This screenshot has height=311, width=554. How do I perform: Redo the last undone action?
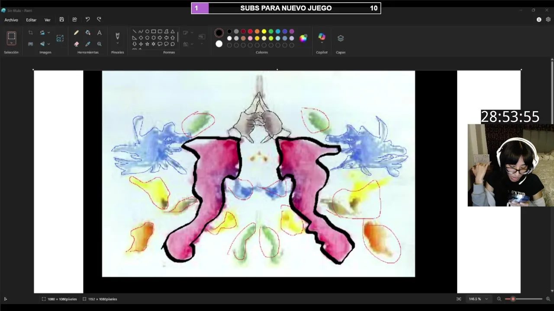(99, 19)
